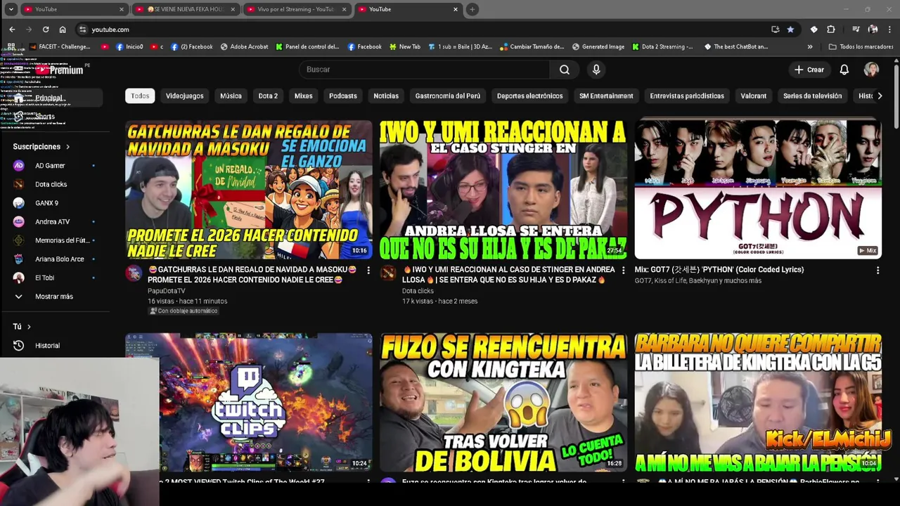Image resolution: width=900 pixels, height=506 pixels.
Task: Select the Podcasts filter chip
Action: tap(343, 96)
